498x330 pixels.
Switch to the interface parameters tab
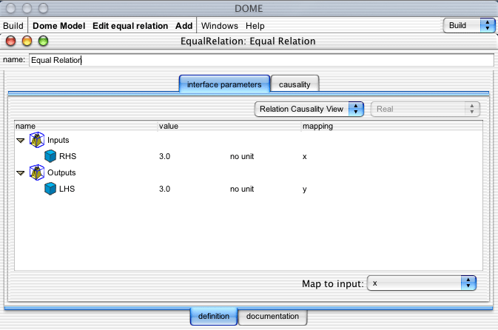point(224,84)
